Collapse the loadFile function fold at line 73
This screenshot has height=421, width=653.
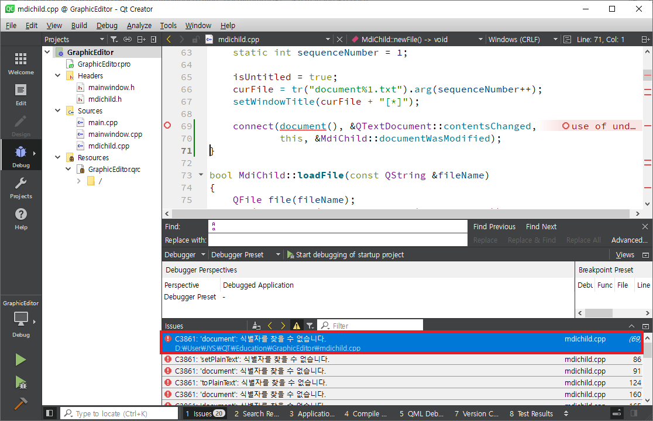click(x=201, y=175)
